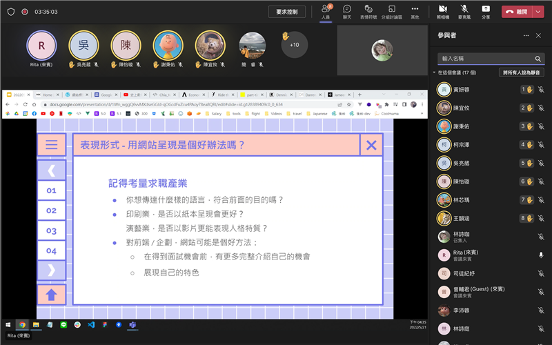Click the 要求控制 request control button
The width and height of the screenshot is (552, 345).
click(x=286, y=12)
